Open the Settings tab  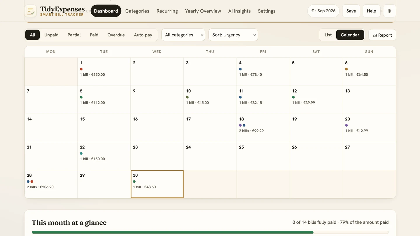click(x=267, y=11)
